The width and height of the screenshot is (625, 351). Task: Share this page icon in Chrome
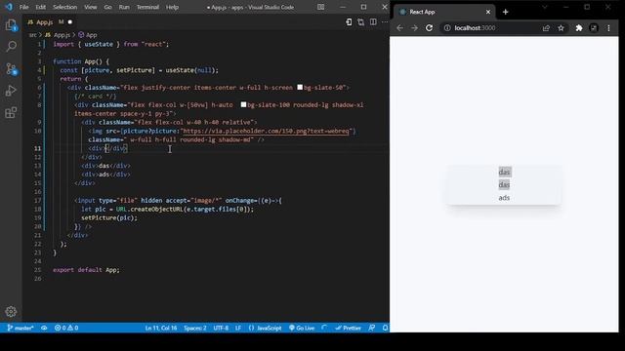(546, 28)
